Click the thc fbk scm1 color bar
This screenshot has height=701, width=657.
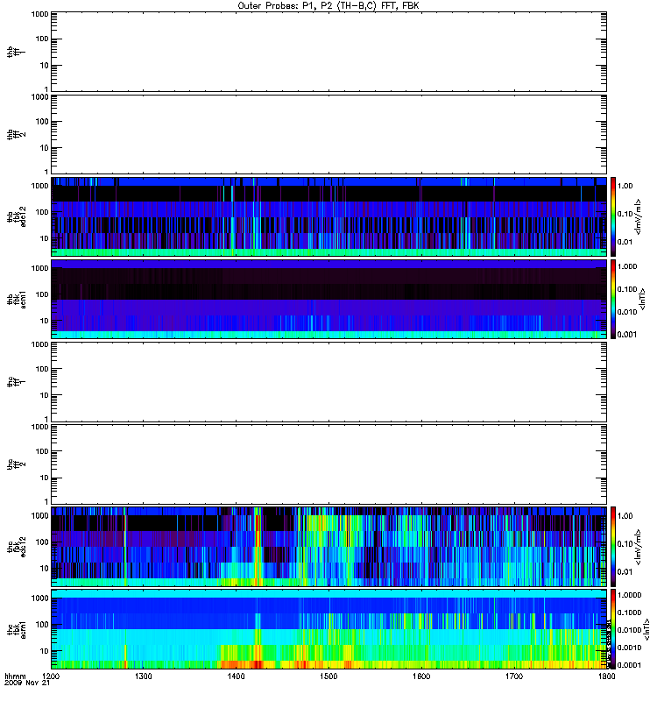click(x=613, y=628)
